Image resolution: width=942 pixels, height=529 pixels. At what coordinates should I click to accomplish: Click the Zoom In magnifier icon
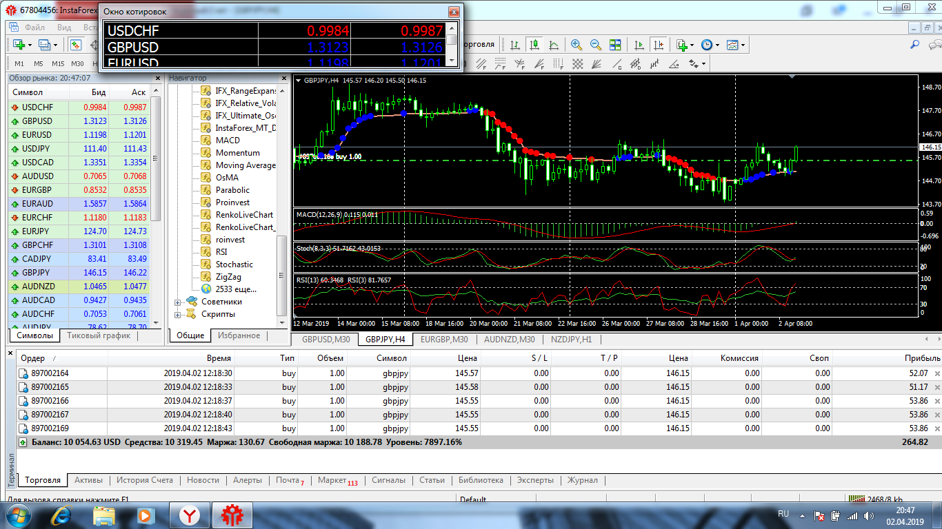(577, 45)
